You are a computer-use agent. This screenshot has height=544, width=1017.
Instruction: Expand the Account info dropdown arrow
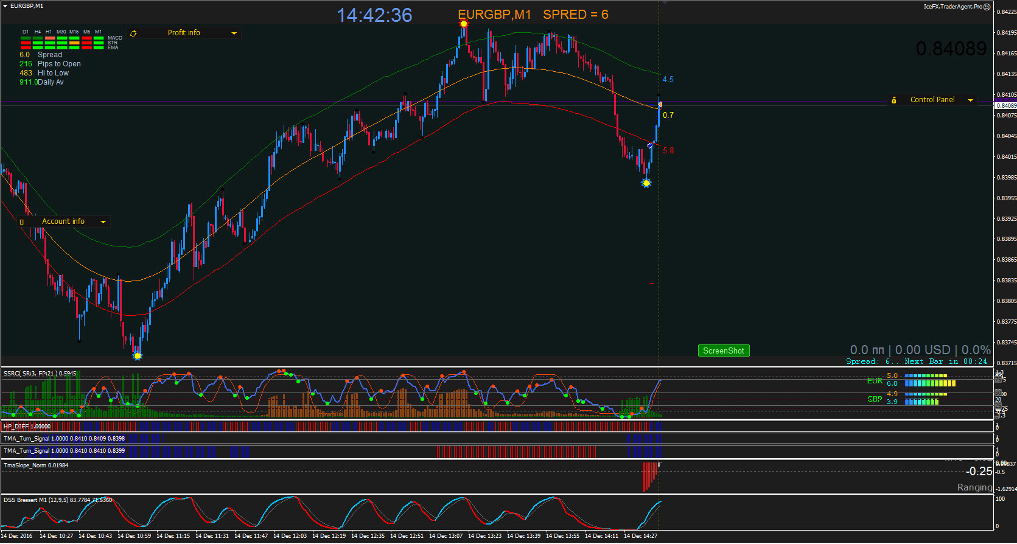click(x=103, y=222)
